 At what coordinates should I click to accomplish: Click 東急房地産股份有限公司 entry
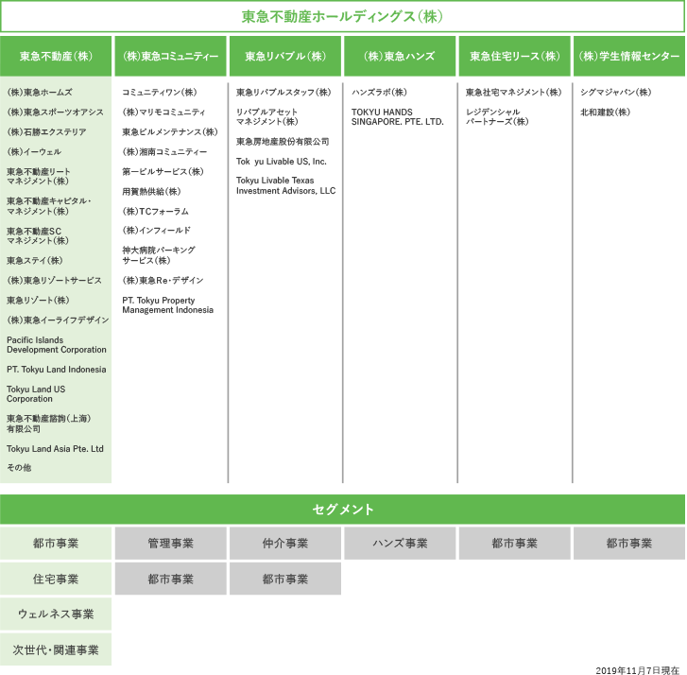[x=283, y=142]
